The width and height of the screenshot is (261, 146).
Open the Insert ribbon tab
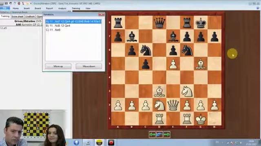(27, 8)
